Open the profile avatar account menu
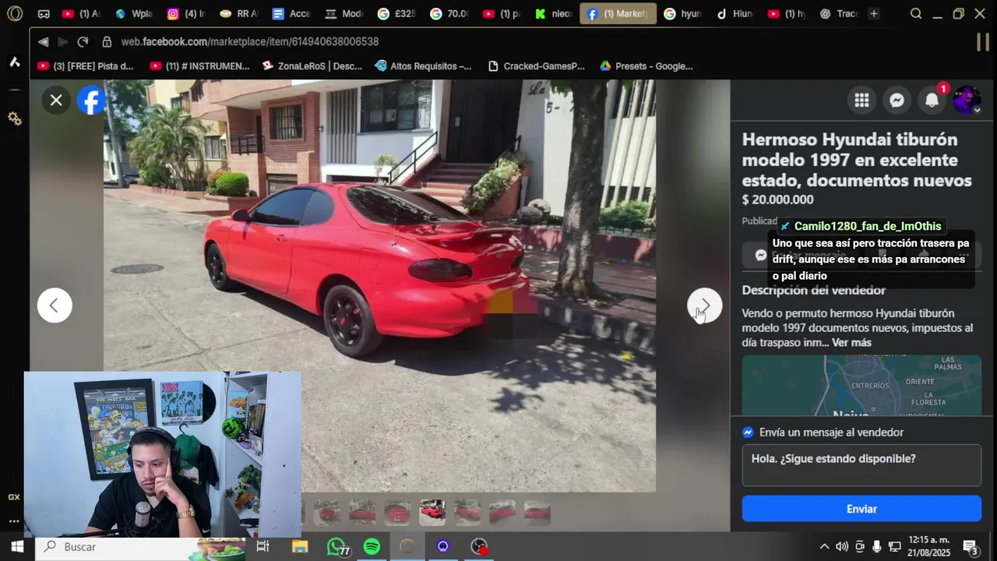 click(x=967, y=100)
